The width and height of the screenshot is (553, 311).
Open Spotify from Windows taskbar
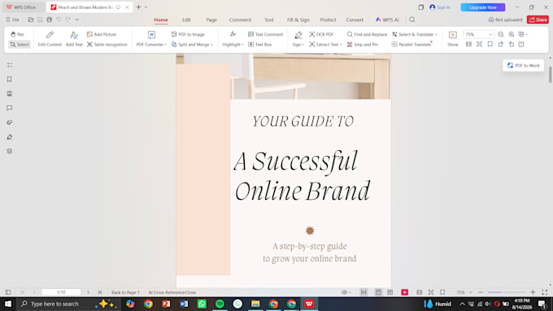(x=220, y=304)
